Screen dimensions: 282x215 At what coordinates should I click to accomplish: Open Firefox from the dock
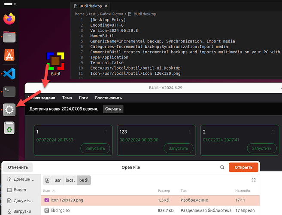point(9,18)
